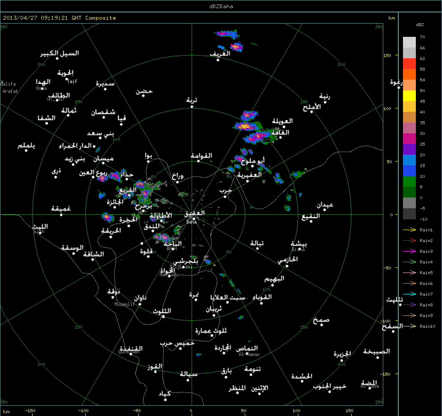Select the city label "غميقة"

(61, 209)
